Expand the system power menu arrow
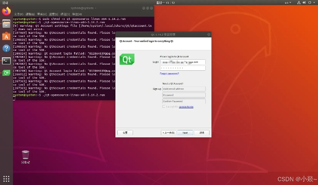 (x=314, y=2)
